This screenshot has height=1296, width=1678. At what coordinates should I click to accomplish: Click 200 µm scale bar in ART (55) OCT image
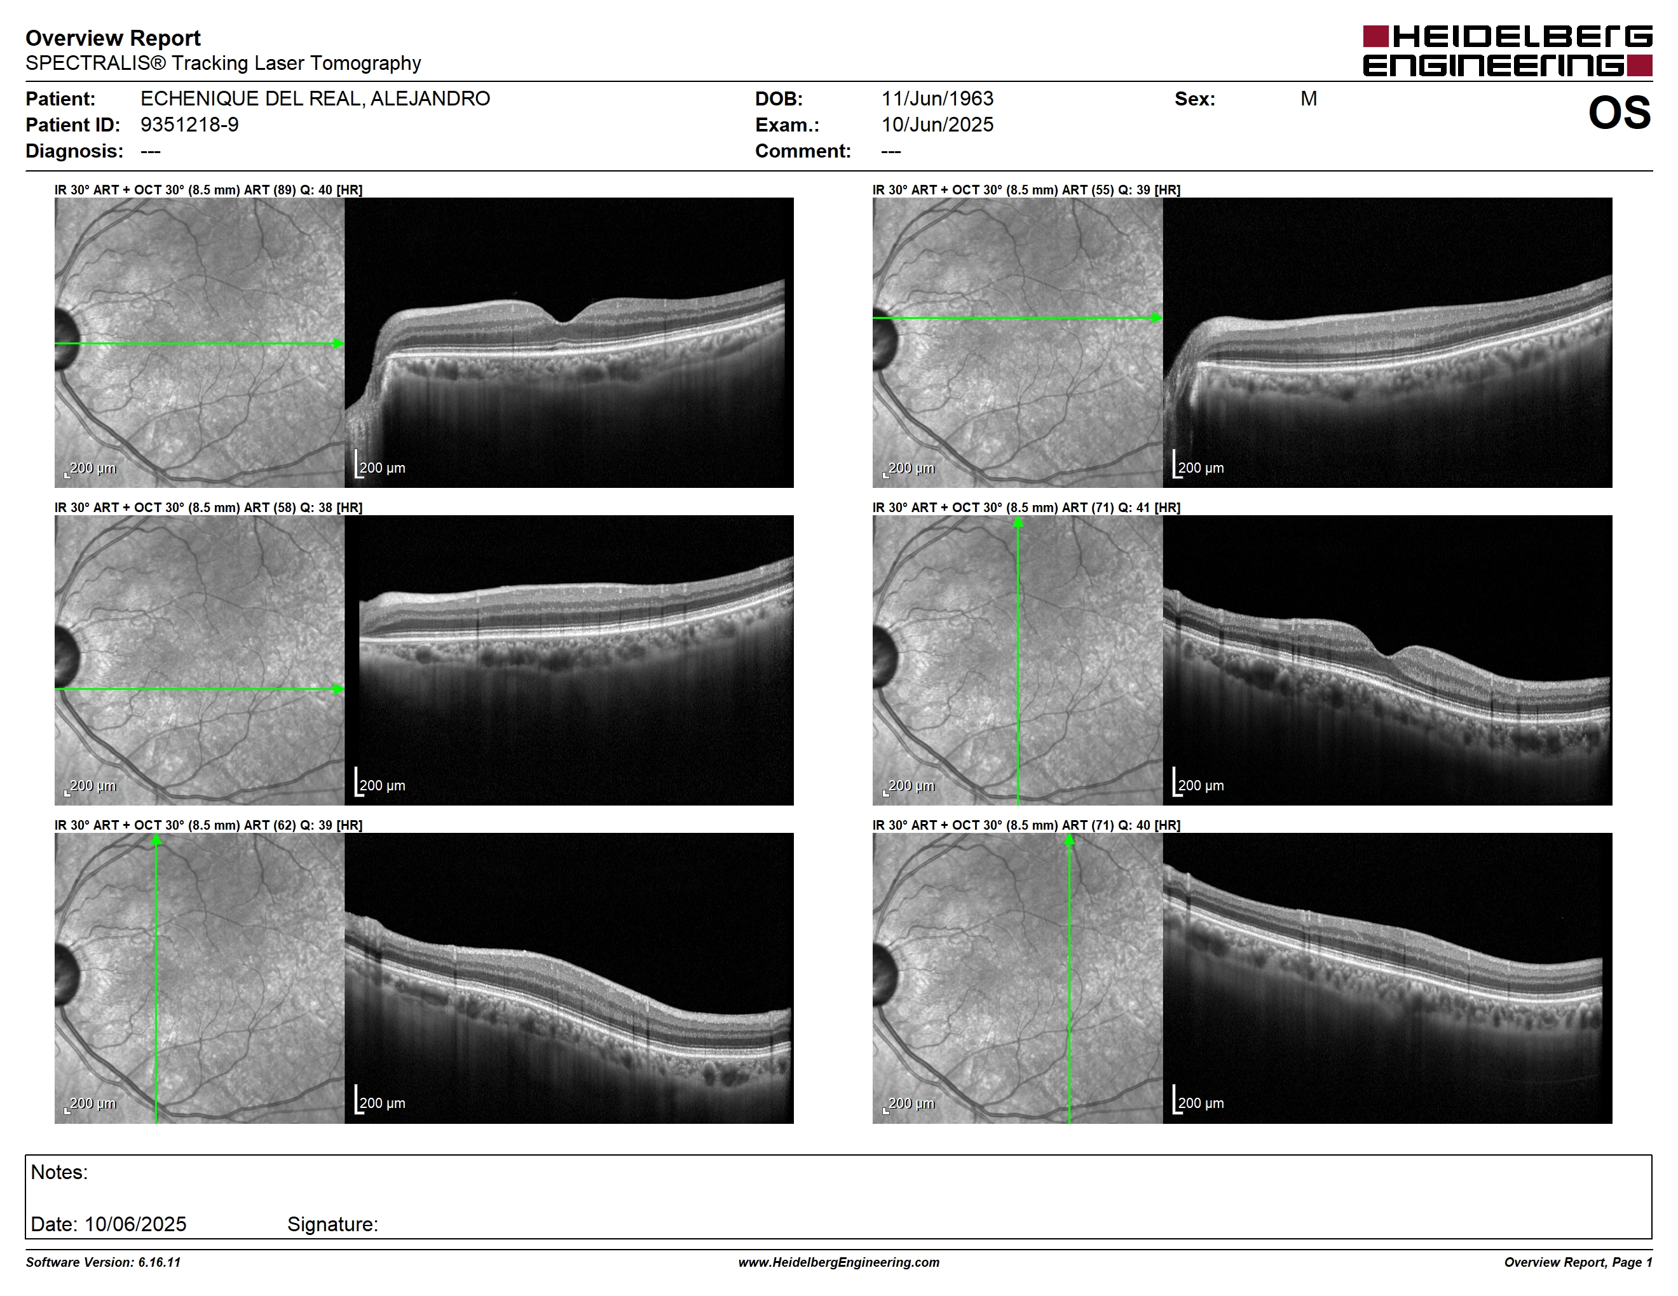pyautogui.click(x=1199, y=465)
